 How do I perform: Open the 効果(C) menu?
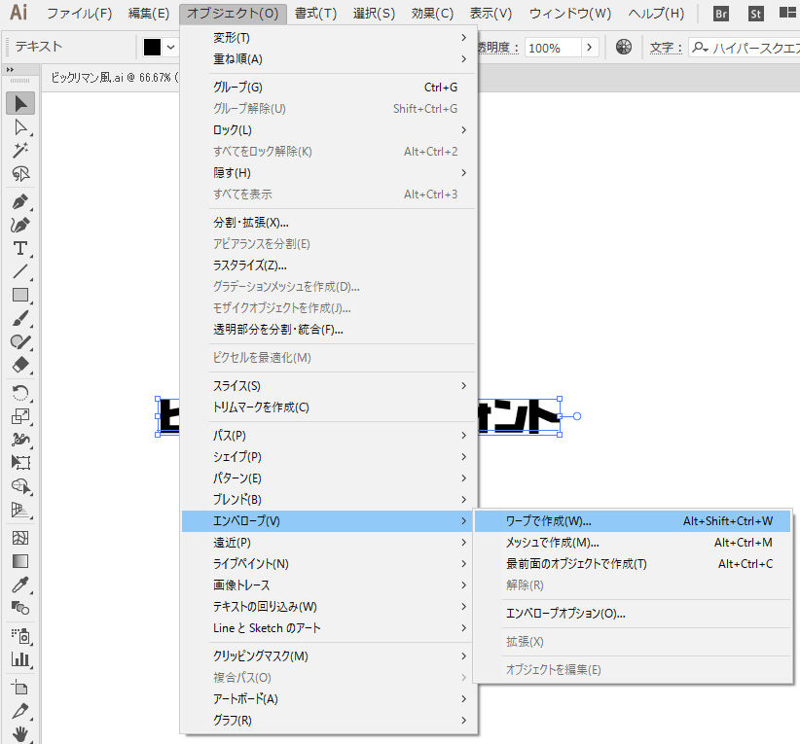[432, 14]
